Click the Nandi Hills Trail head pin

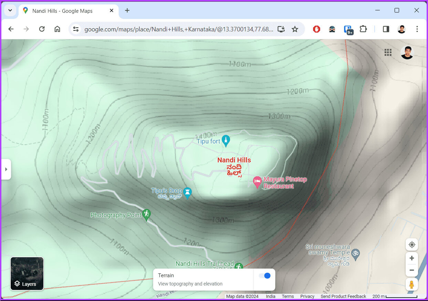coord(239,266)
